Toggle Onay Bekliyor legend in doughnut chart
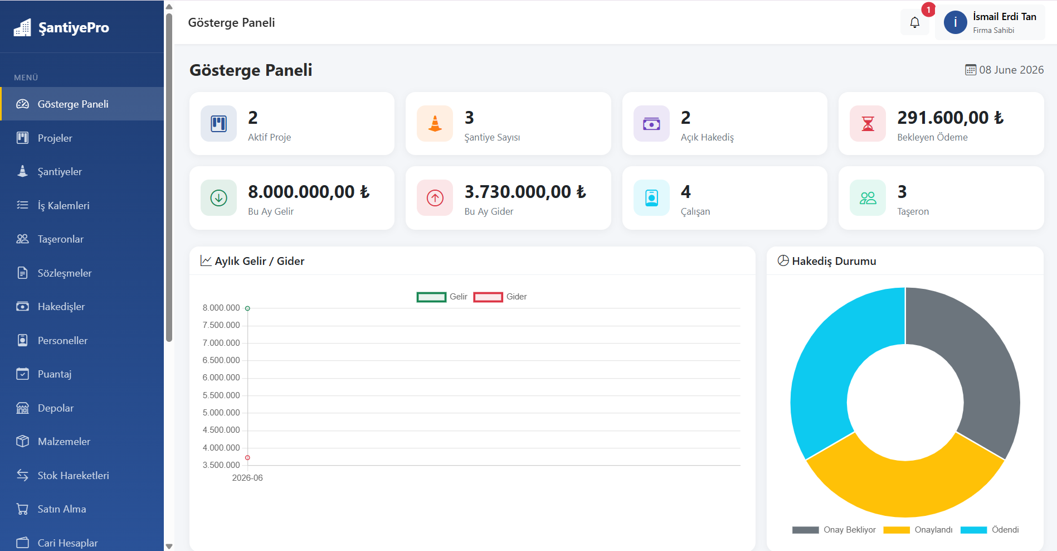Viewport: 1057px width, 551px height. point(834,530)
